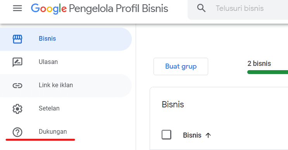Open the hamburger main menu
288x150 pixels.
tap(17, 8)
